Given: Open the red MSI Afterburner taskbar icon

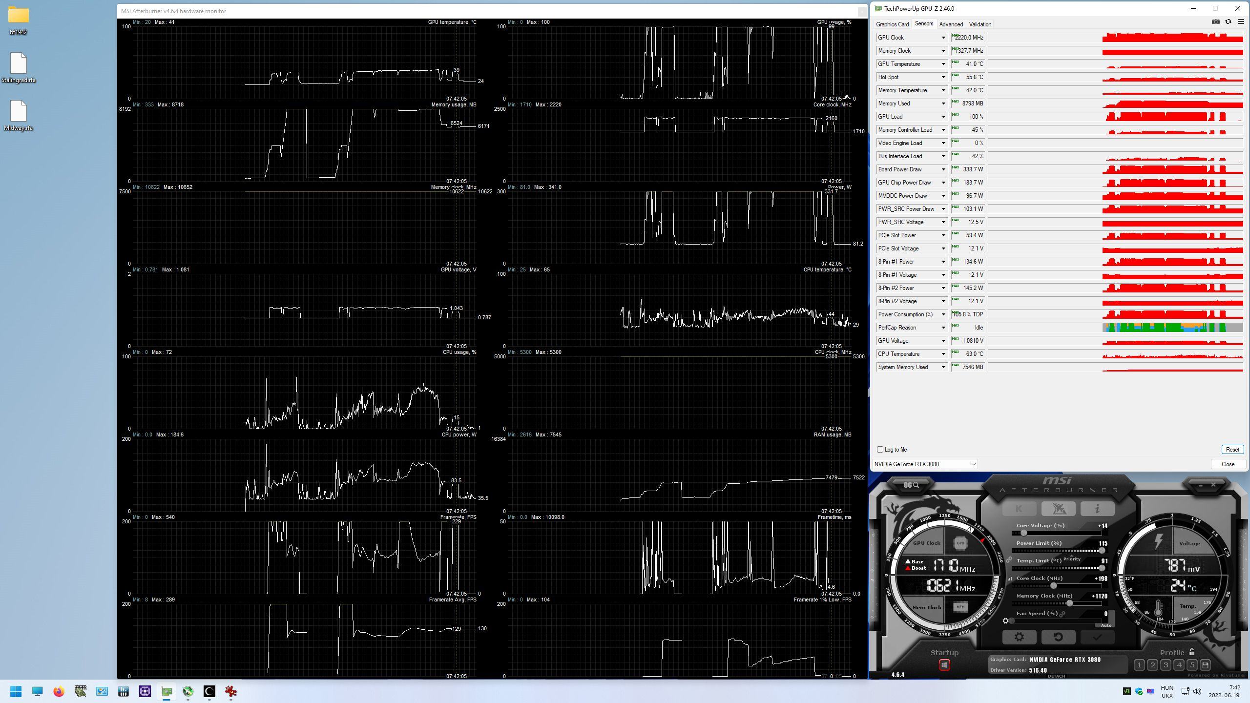Looking at the screenshot, I should pos(231,691).
